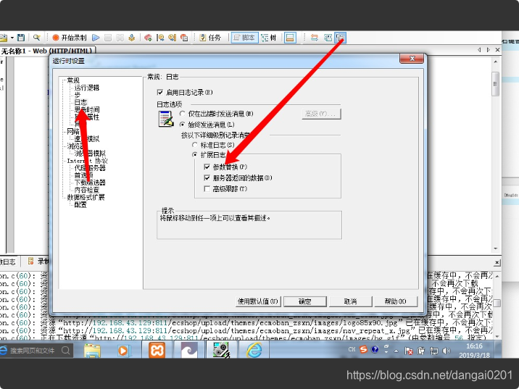Close the 运行时设置 dialog
519x389 pixels.
click(x=412, y=59)
